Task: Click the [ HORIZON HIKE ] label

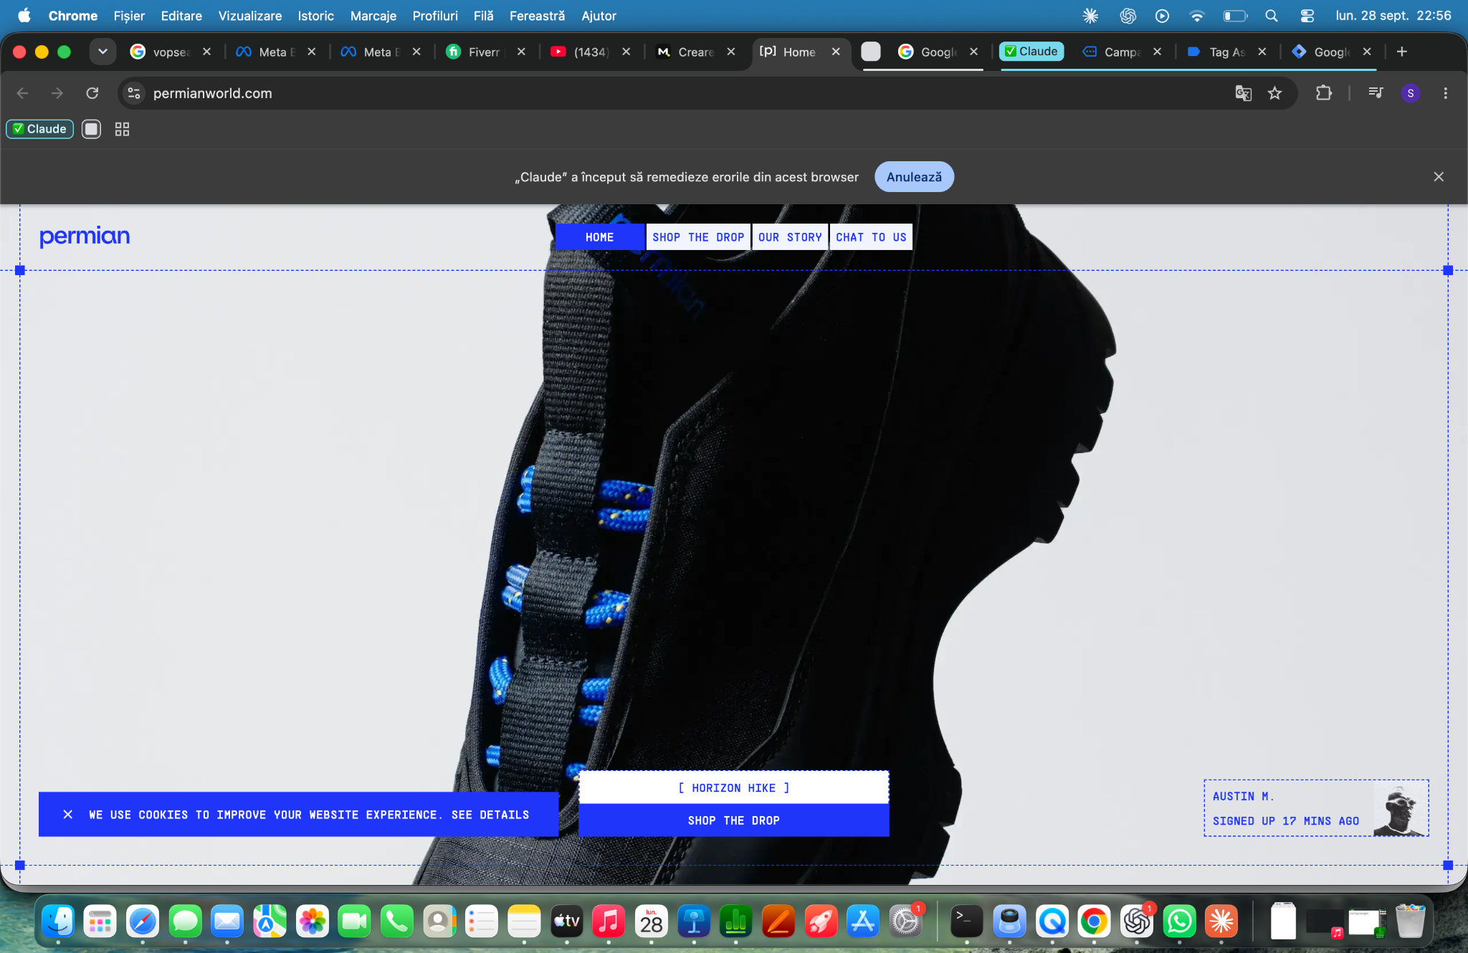Action: (734, 788)
